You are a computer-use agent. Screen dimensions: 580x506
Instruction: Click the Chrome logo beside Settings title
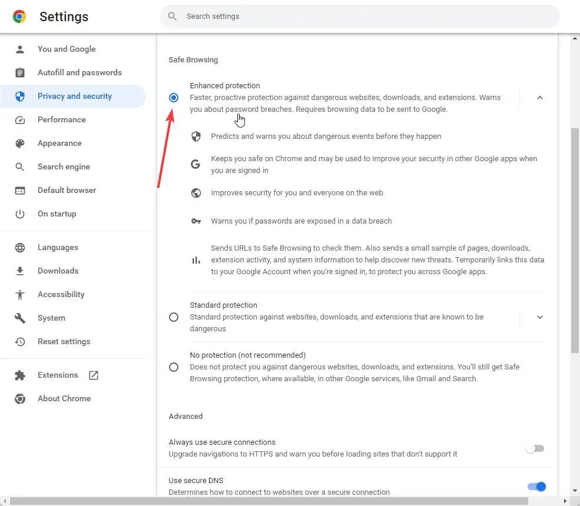coord(19,16)
